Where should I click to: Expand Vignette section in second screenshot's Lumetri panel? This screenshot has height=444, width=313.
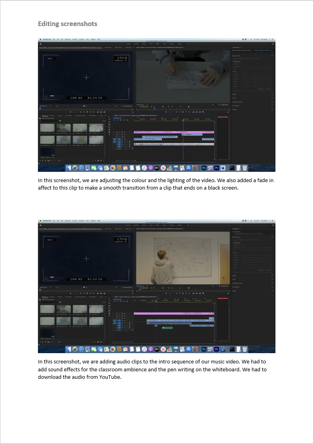pos(234,291)
